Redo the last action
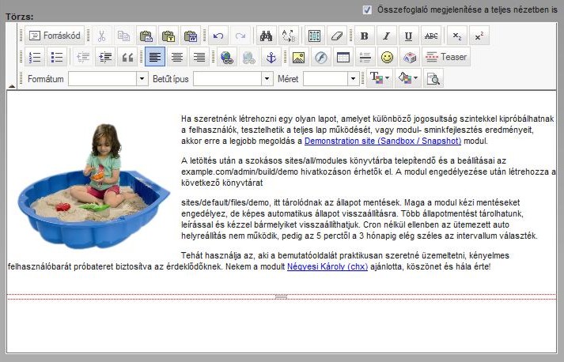The image size is (564, 362). 240,36
